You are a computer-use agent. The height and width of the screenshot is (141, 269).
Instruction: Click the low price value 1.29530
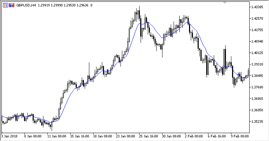pos(70,5)
